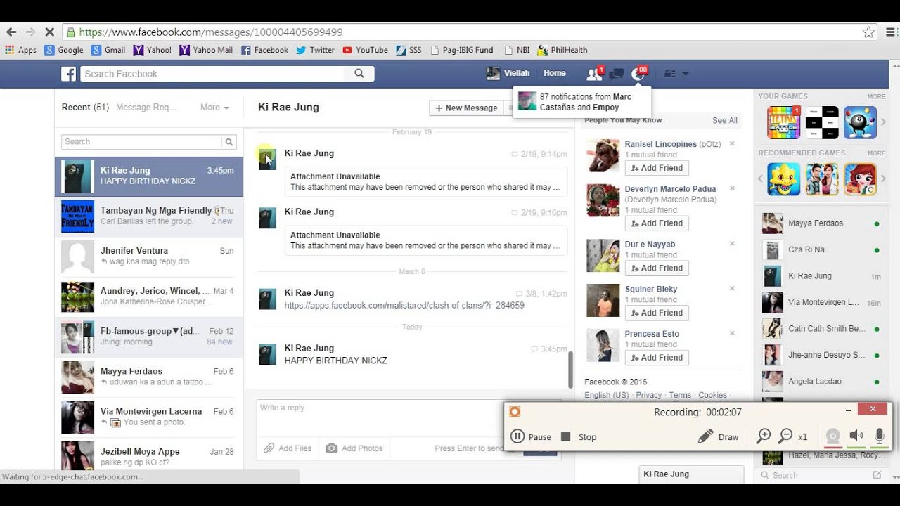Screen dimensions: 900x506
Task: Open the Gmail bookmark
Action: 108,50
